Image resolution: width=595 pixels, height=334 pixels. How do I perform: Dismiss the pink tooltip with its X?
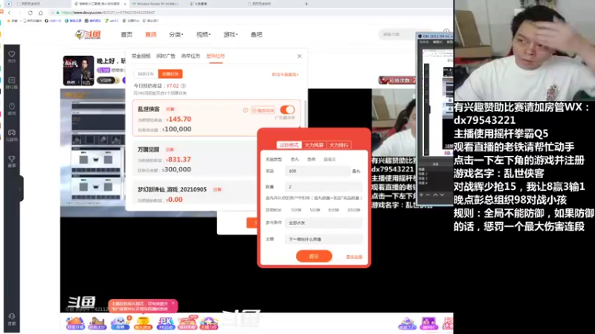pyautogui.click(x=173, y=303)
